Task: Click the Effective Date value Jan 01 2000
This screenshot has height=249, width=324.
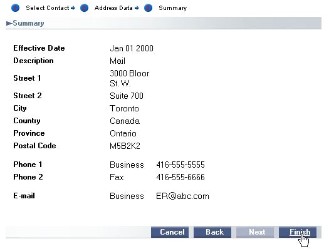Action: pos(132,48)
